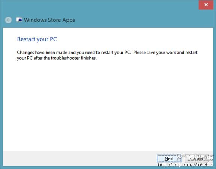The width and height of the screenshot is (216, 169).
Task: Click the Next button
Action: pos(169,158)
